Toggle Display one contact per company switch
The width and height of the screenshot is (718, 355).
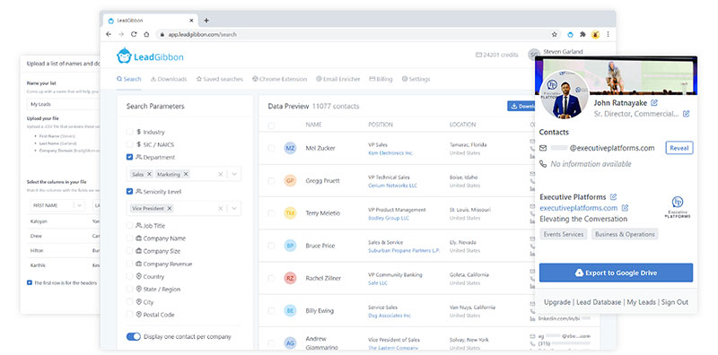133,337
